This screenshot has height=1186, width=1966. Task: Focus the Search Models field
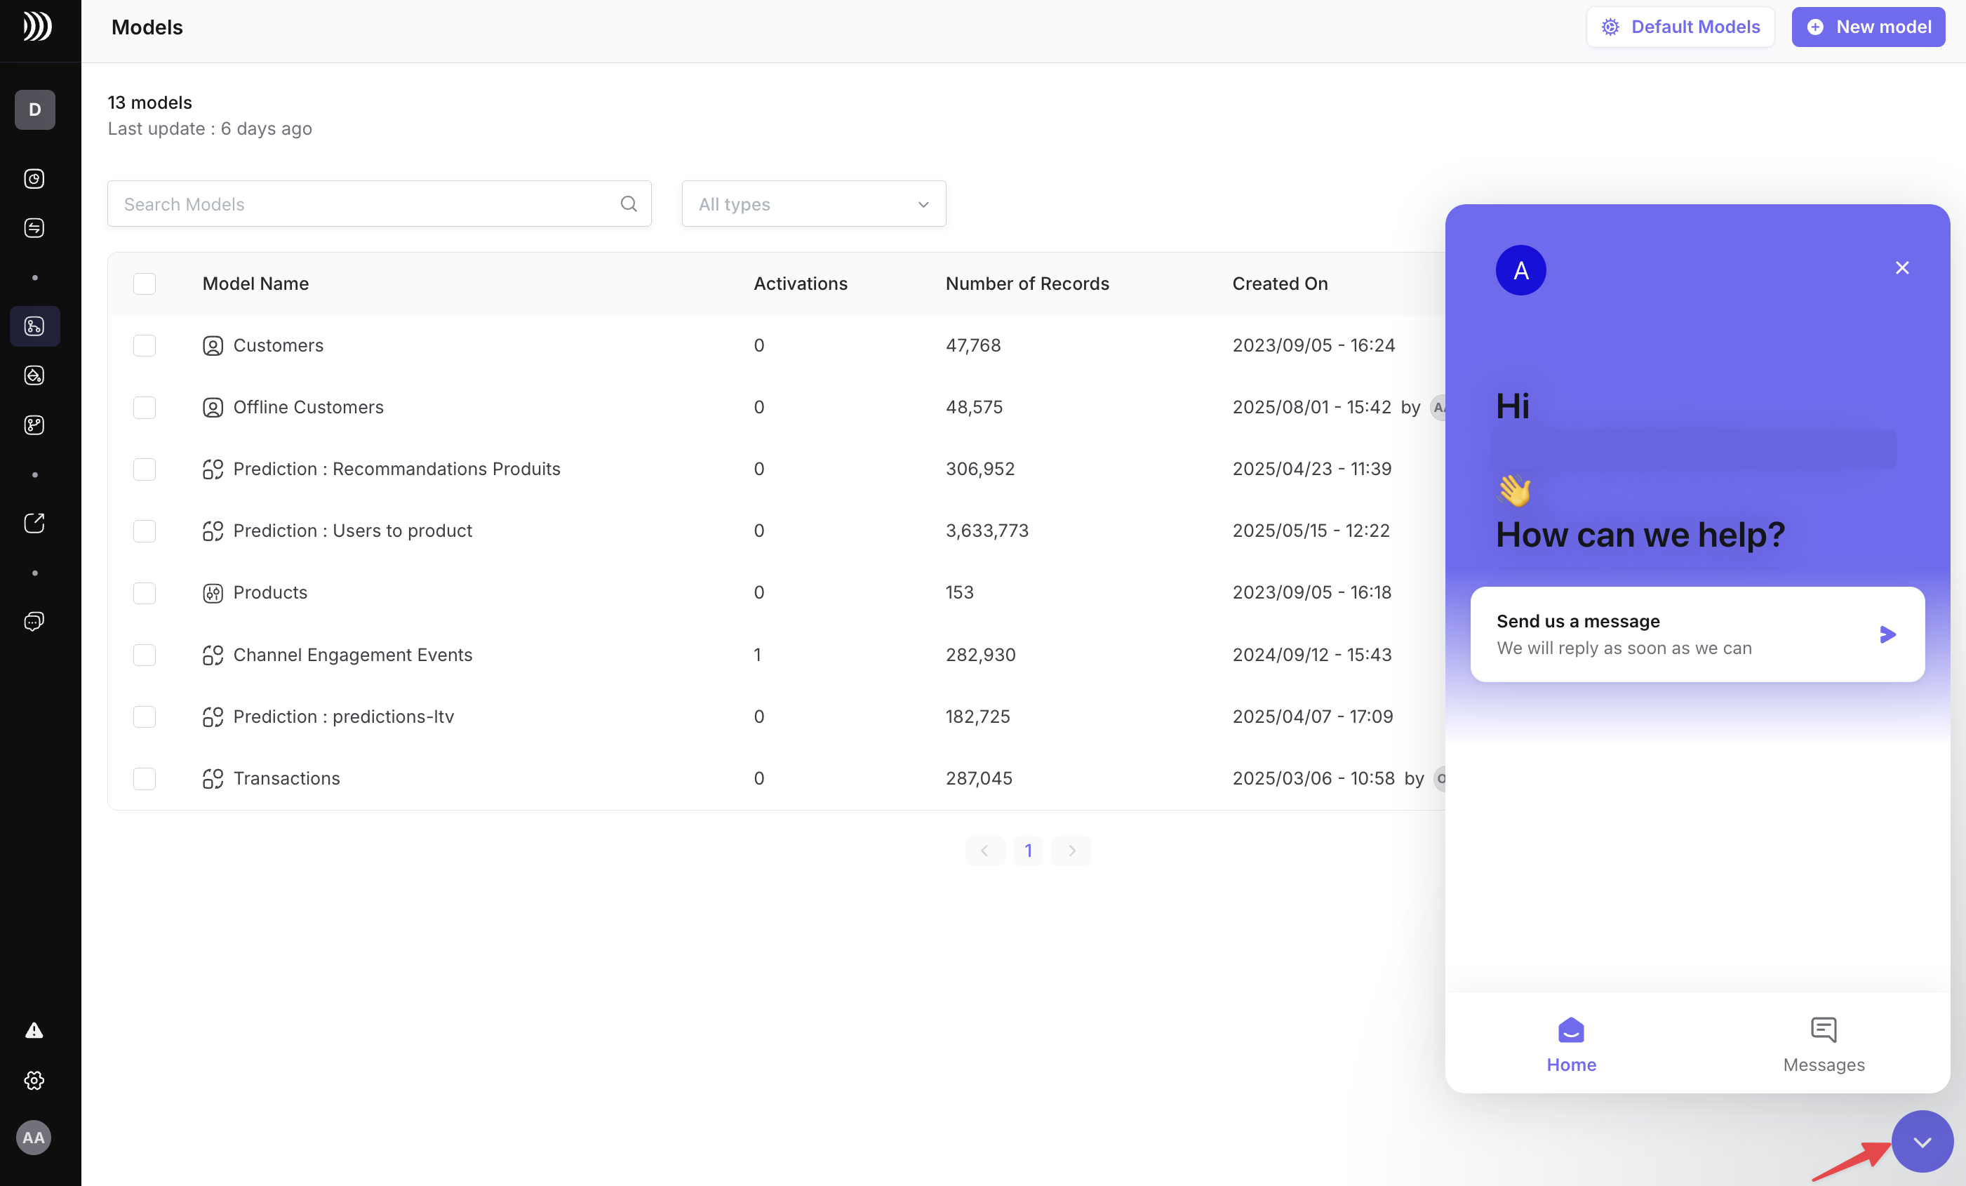(x=379, y=204)
